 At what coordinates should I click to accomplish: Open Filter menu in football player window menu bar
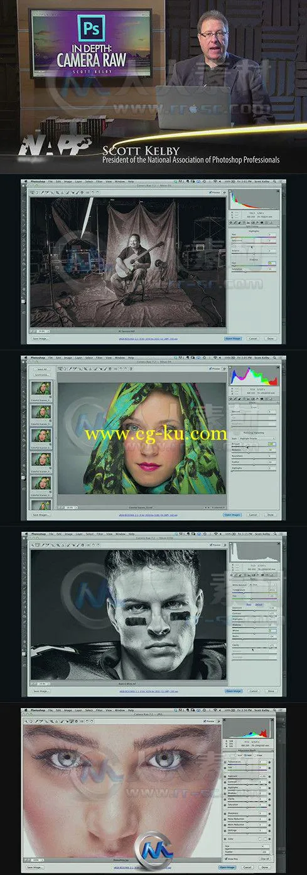click(99, 534)
